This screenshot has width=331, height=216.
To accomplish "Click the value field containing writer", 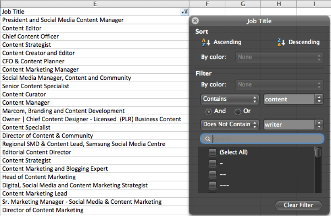I will coord(289,125).
